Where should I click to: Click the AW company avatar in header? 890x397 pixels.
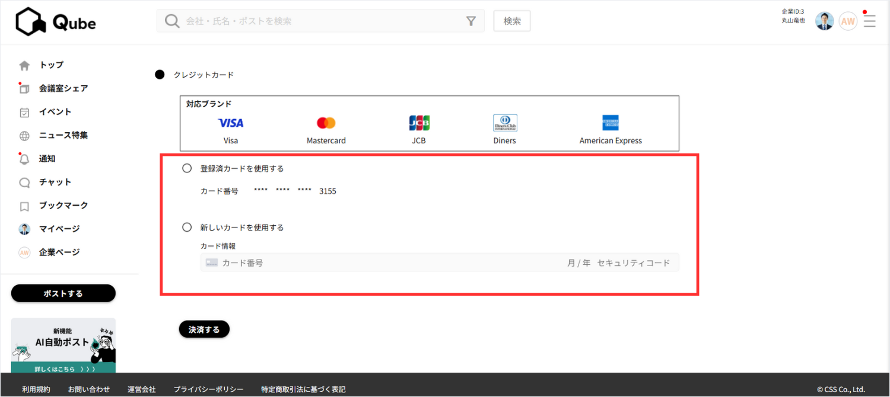coord(848,21)
